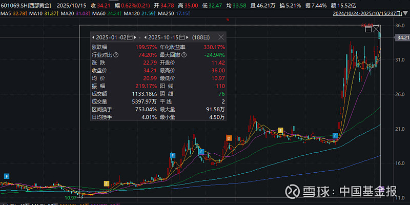Open the date range dropdown triangle

[x=405, y=13]
